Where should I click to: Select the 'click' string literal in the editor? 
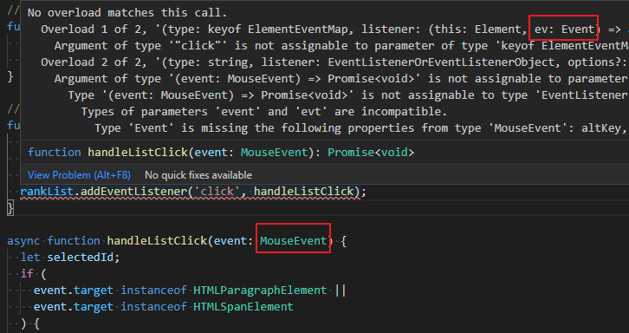(x=217, y=191)
